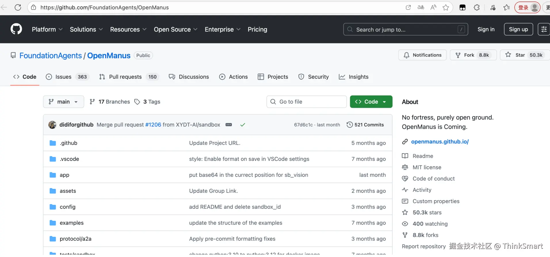Expand commit message ellipsis icon
The image size is (550, 257).
[x=229, y=125]
